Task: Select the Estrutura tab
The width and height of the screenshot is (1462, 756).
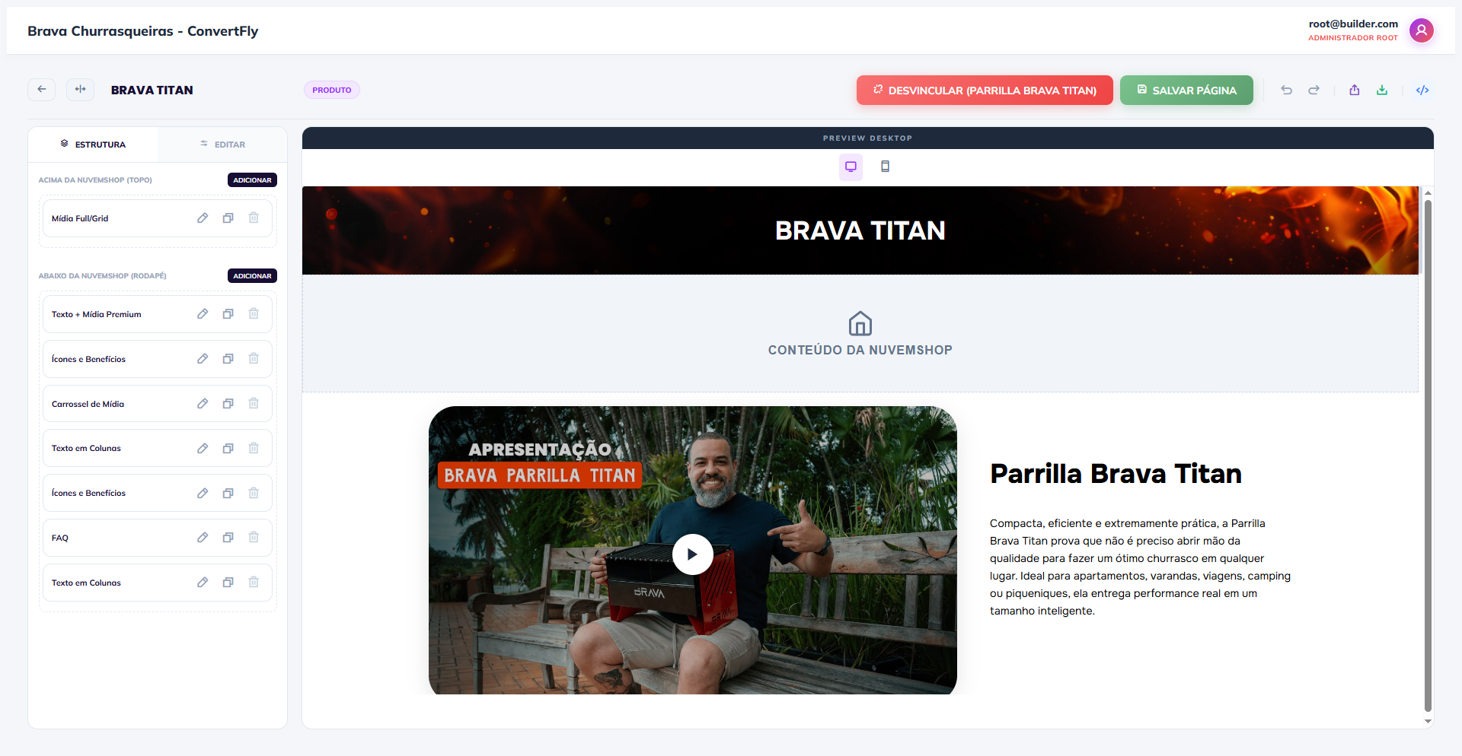Action: tap(93, 145)
